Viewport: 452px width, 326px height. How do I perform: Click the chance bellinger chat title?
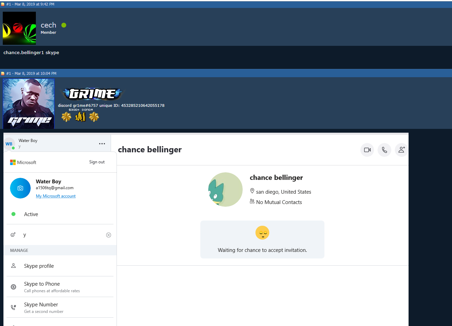150,150
